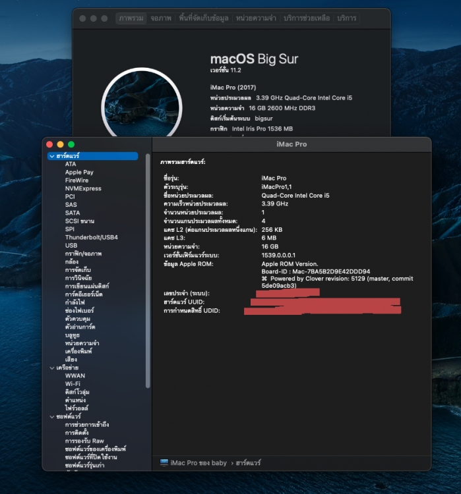This screenshot has height=494, width=461.
Task: Switch to the ภาพรวม tab
Action: point(131,18)
